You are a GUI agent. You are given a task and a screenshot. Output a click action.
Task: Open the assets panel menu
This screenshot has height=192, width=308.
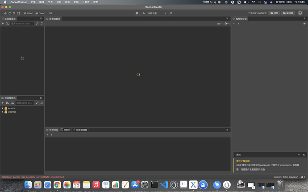pyautogui.click(x=41, y=98)
